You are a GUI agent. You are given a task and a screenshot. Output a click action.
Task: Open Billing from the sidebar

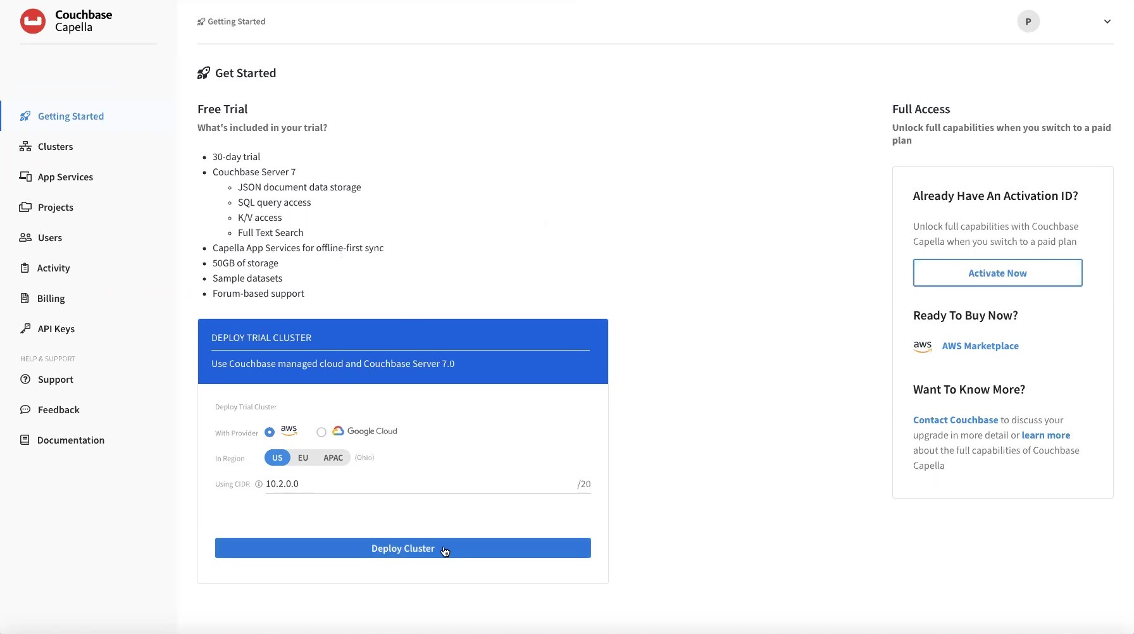[x=51, y=298]
